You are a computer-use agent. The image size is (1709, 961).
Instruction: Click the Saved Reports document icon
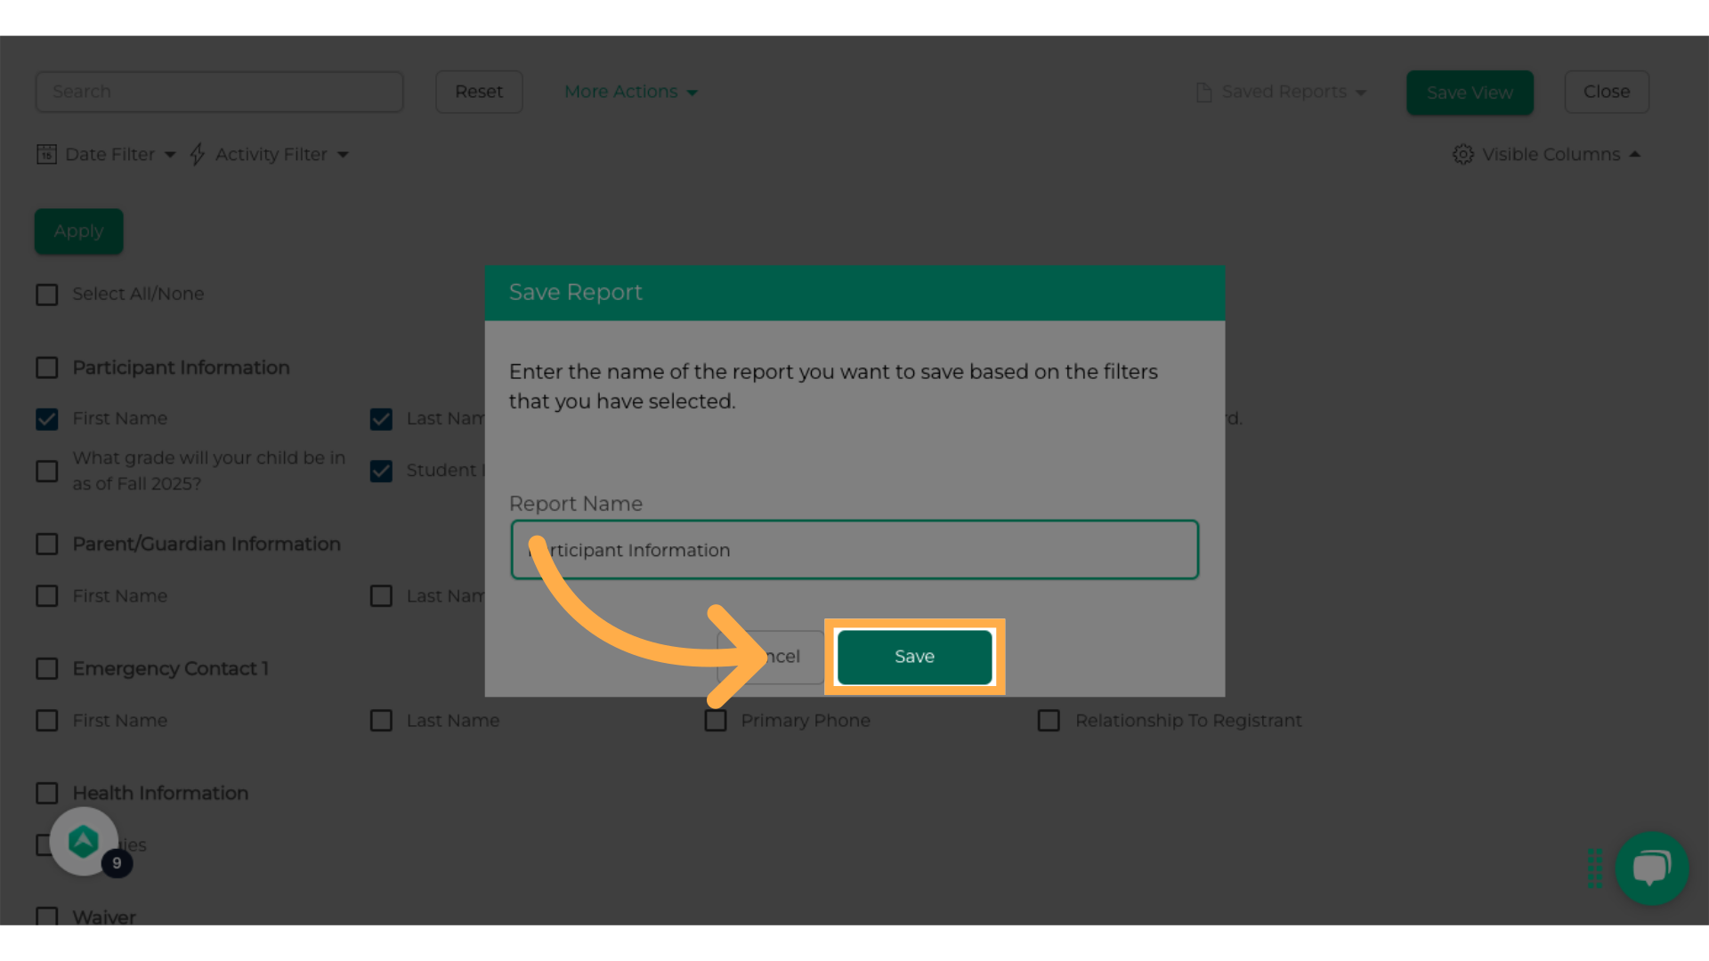1203,93
